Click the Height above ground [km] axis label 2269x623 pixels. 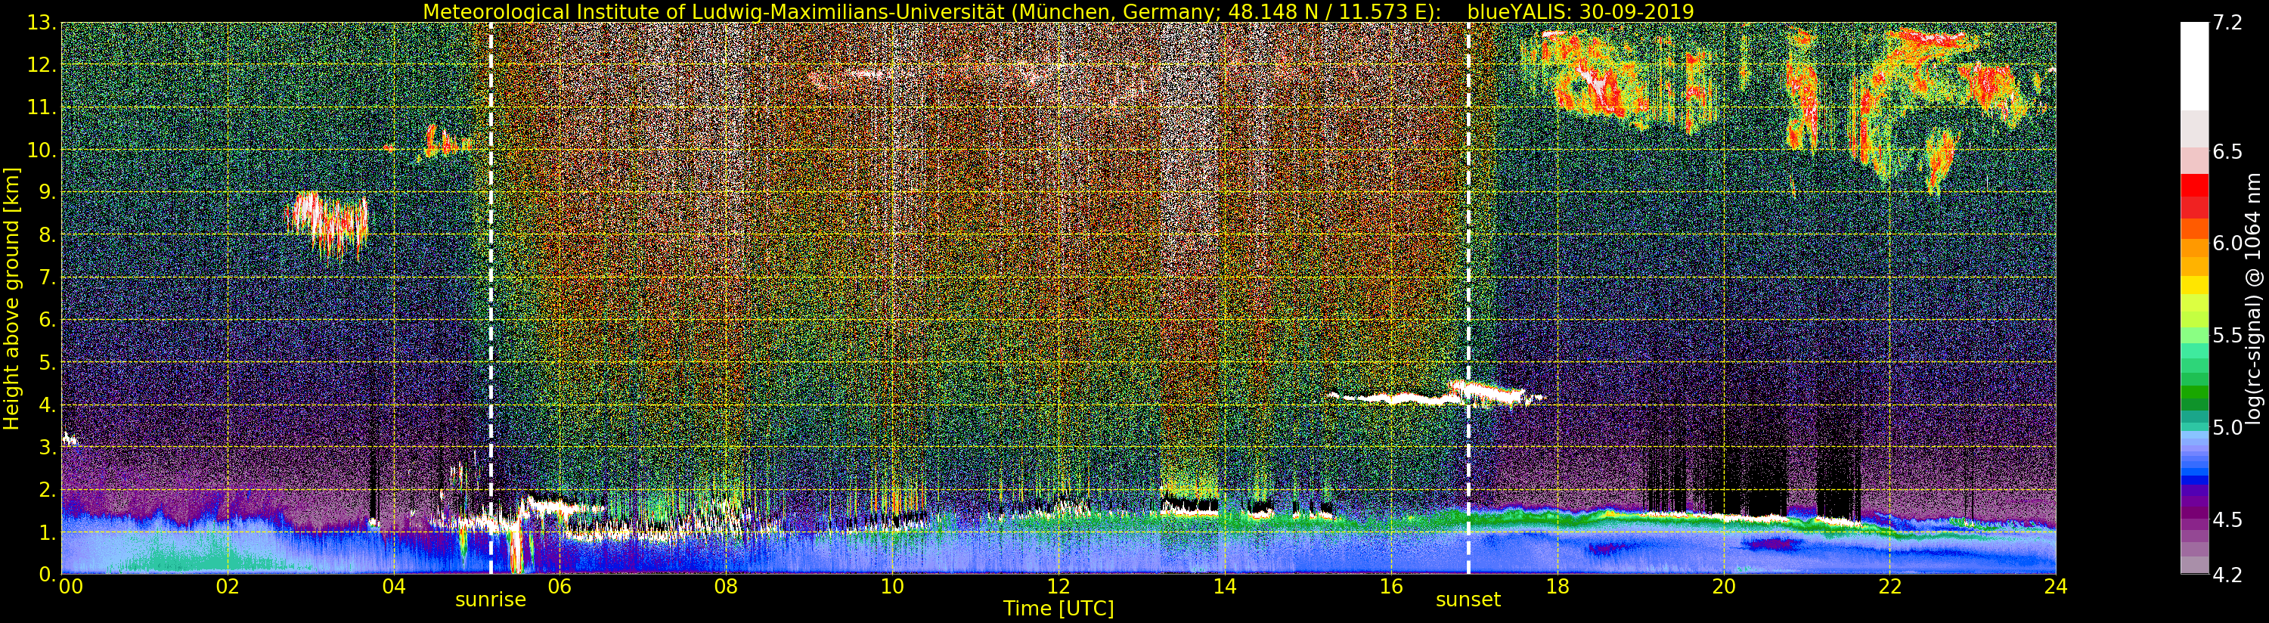[11, 298]
